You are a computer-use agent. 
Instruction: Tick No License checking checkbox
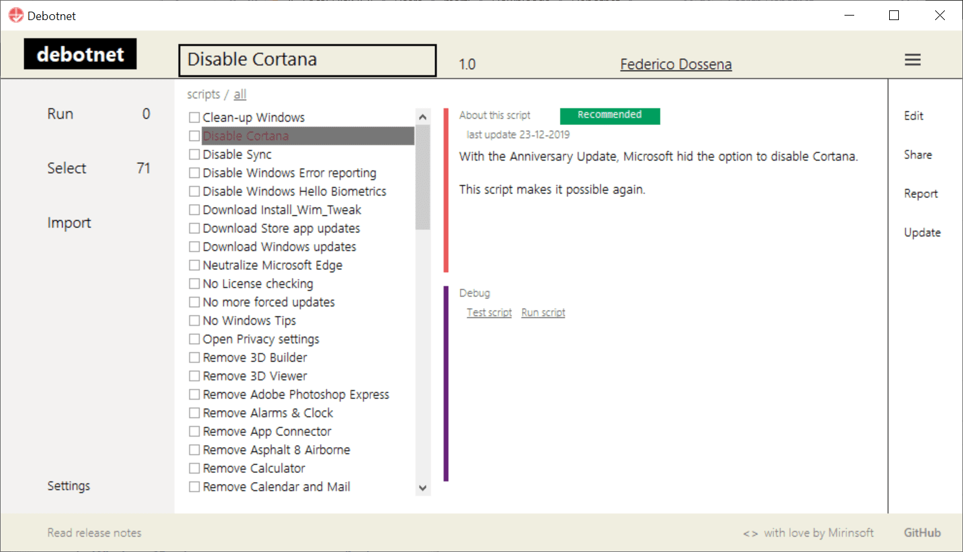[x=194, y=284]
